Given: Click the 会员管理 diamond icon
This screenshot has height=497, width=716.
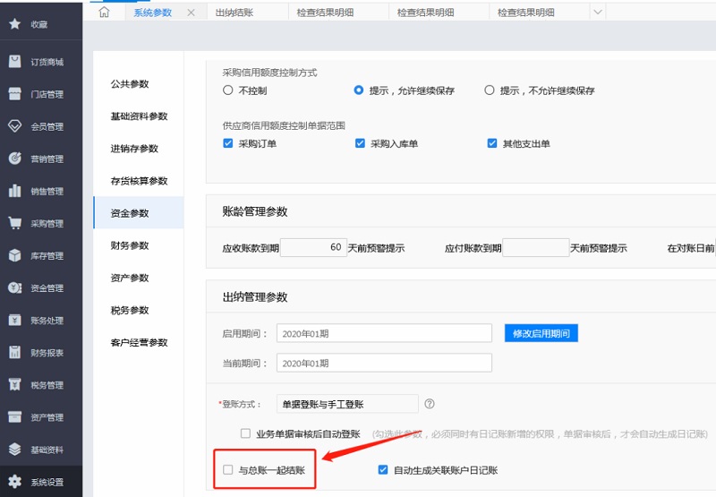Looking at the screenshot, I should (14, 126).
